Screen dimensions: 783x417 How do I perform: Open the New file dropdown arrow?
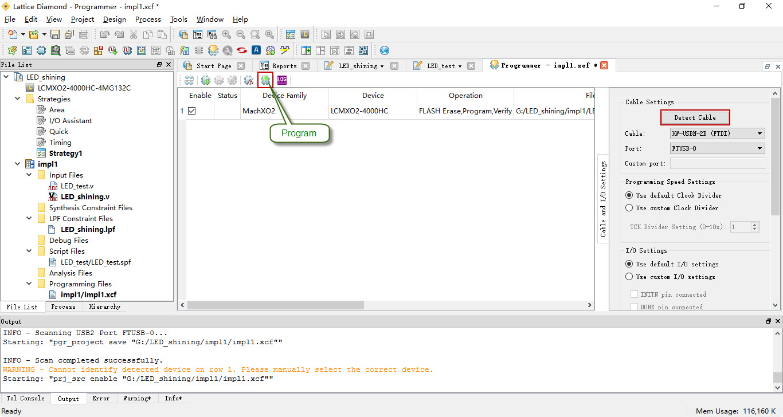point(23,34)
